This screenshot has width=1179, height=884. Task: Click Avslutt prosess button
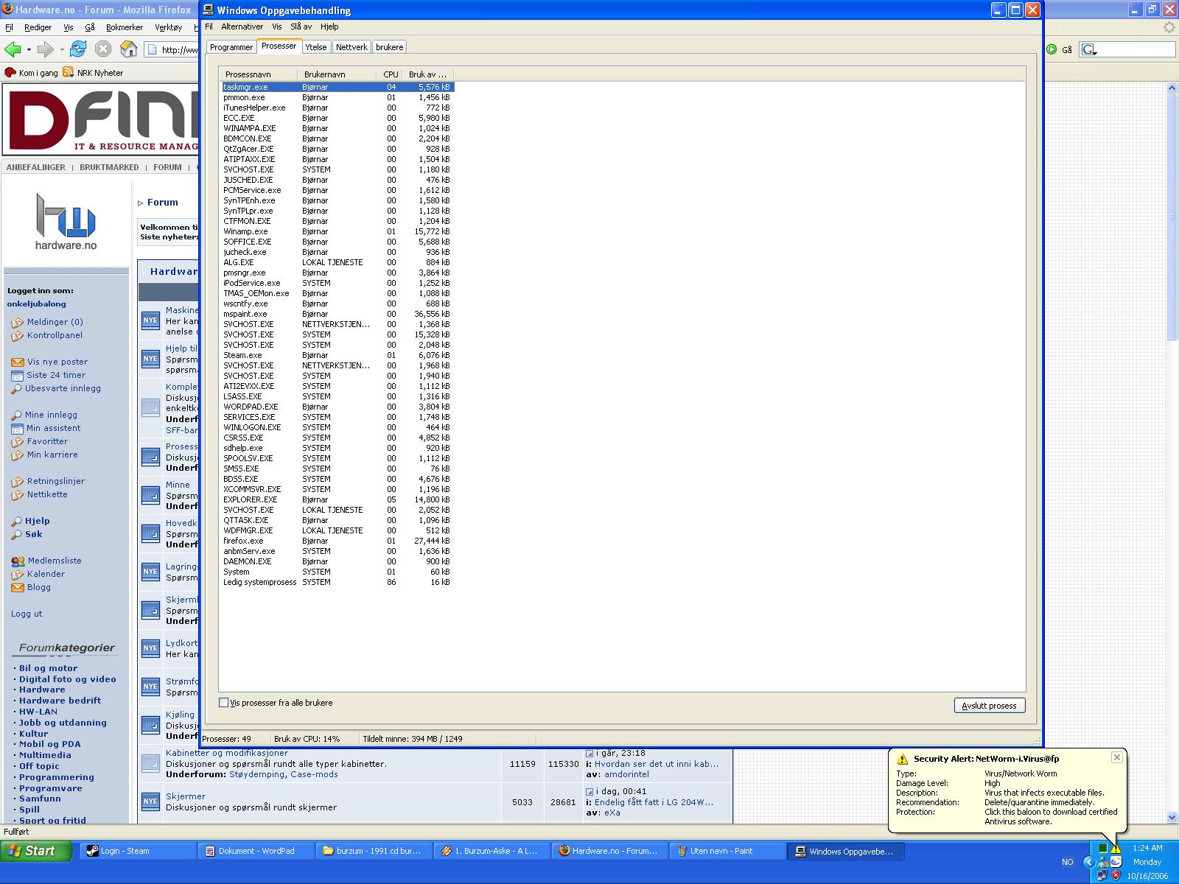[x=989, y=706]
